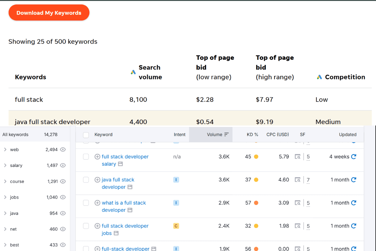The width and height of the screenshot is (376, 251).
Task: Expand the 'course' keyword group chevron
Action: click(5, 181)
